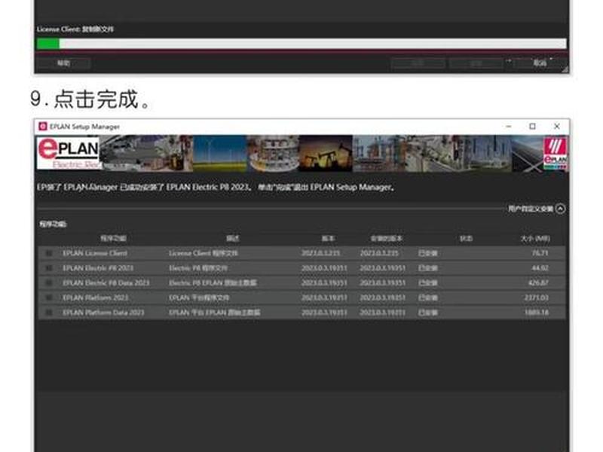Select the EPLAN License Client row name

(x=95, y=253)
